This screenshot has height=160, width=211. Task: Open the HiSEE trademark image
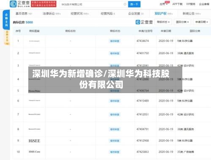click(34, 141)
